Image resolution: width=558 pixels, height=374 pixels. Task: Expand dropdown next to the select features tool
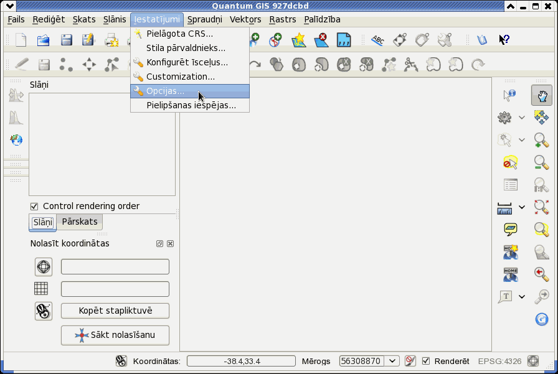[x=522, y=140]
